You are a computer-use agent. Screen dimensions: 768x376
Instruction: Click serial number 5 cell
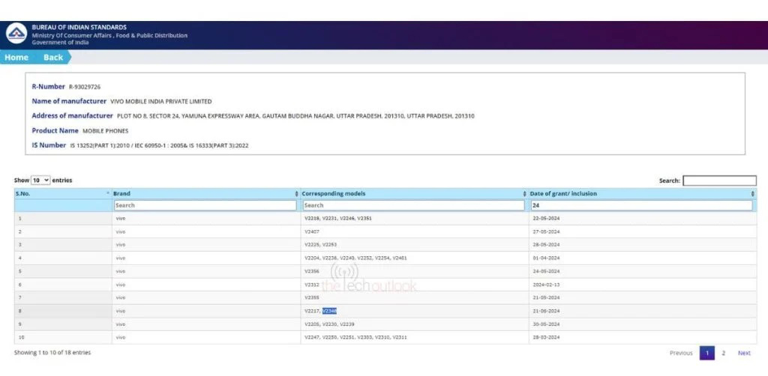point(63,271)
